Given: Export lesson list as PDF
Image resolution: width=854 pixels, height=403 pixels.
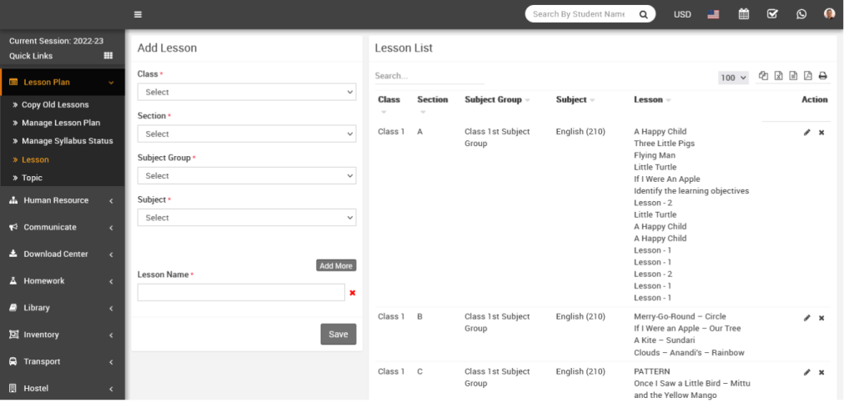Looking at the screenshot, I should click(x=807, y=76).
